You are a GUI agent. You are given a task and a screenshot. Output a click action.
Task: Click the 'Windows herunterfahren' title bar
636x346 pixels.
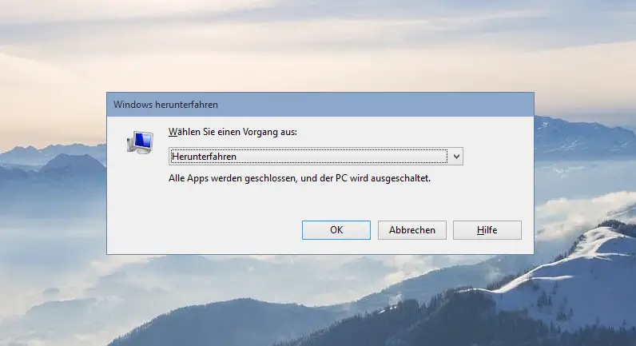coord(320,105)
